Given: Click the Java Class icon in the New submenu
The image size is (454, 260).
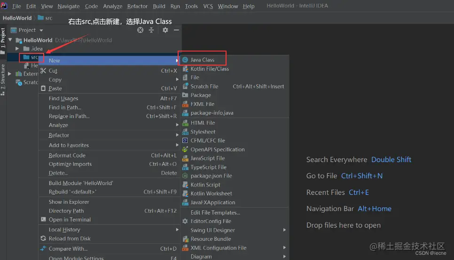Looking at the screenshot, I should point(185,60).
